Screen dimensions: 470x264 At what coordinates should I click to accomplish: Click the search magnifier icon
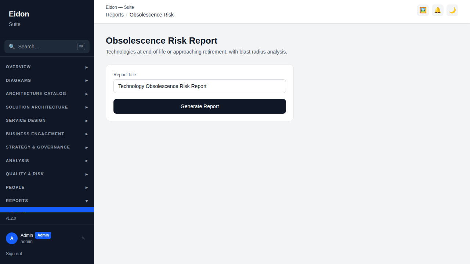[12, 47]
